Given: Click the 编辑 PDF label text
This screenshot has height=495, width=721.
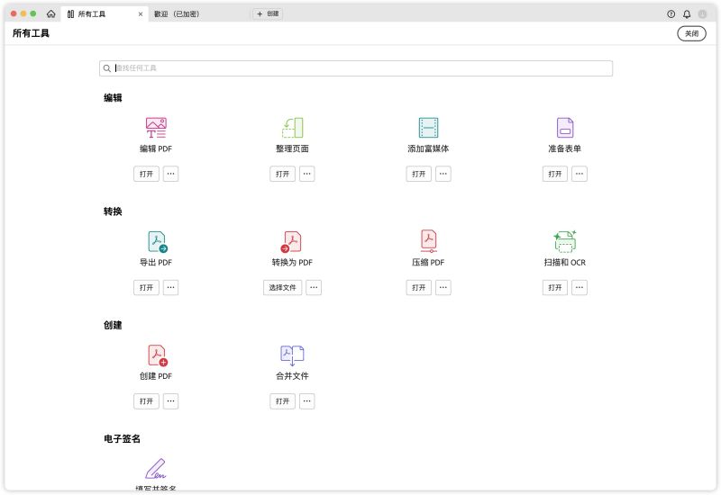Looking at the screenshot, I should pos(156,148).
